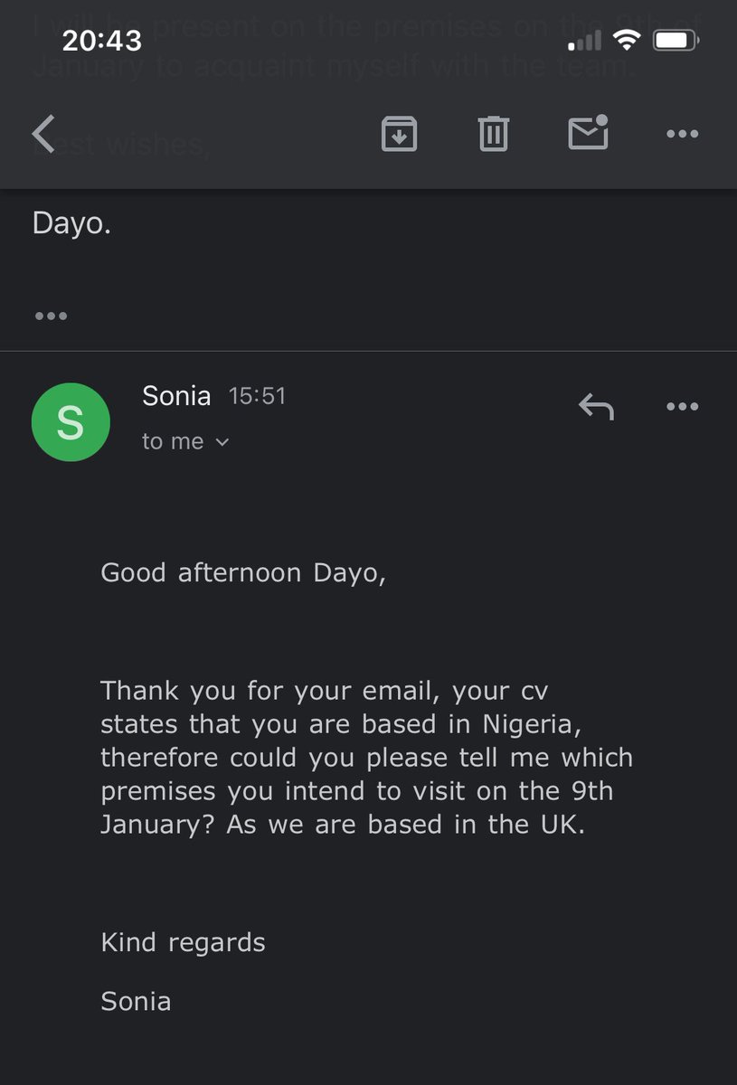Viewport: 737px width, 1085px height.
Task: Tap the paragraph mentioning Nigeria
Action: [366, 758]
